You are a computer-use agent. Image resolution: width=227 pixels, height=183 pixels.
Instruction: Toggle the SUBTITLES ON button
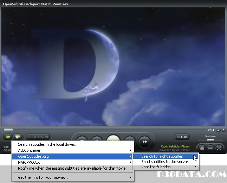click(38, 137)
